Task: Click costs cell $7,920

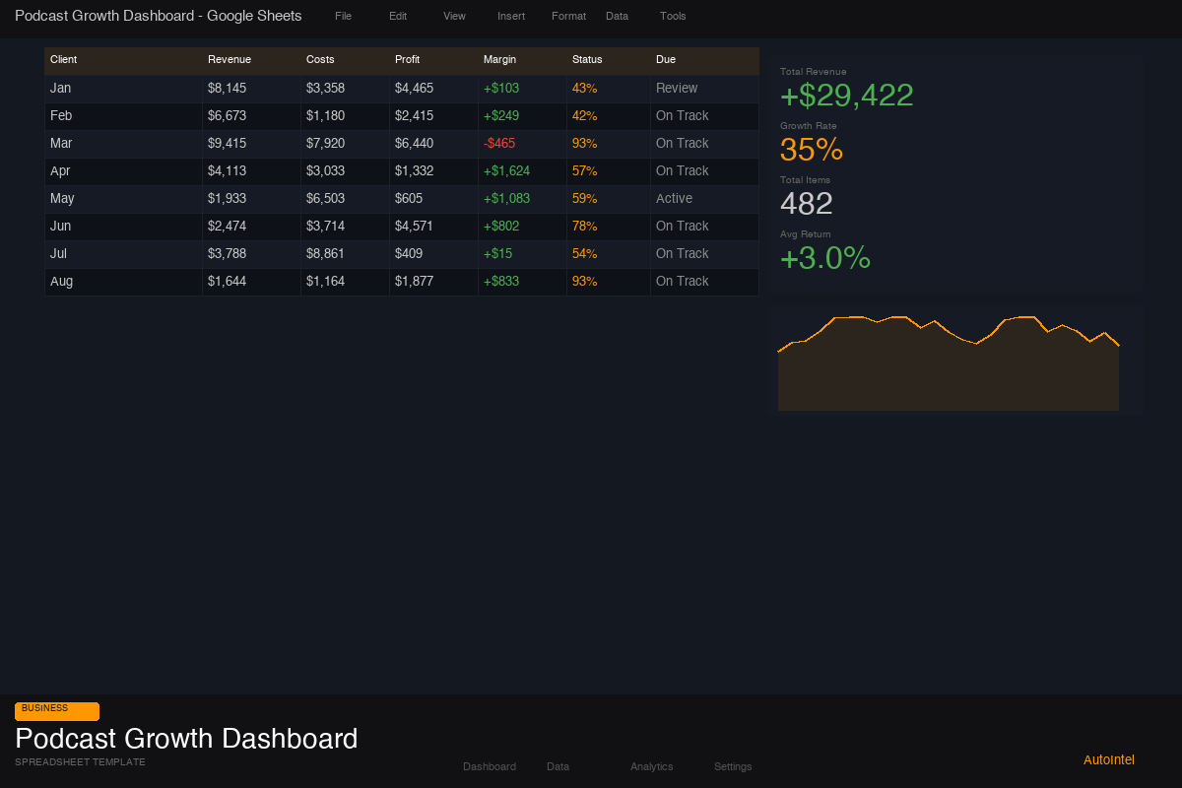Action: (345, 144)
